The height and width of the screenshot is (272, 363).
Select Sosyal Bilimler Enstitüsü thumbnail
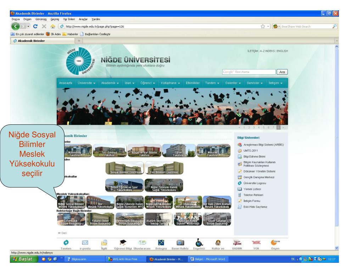point(124,168)
